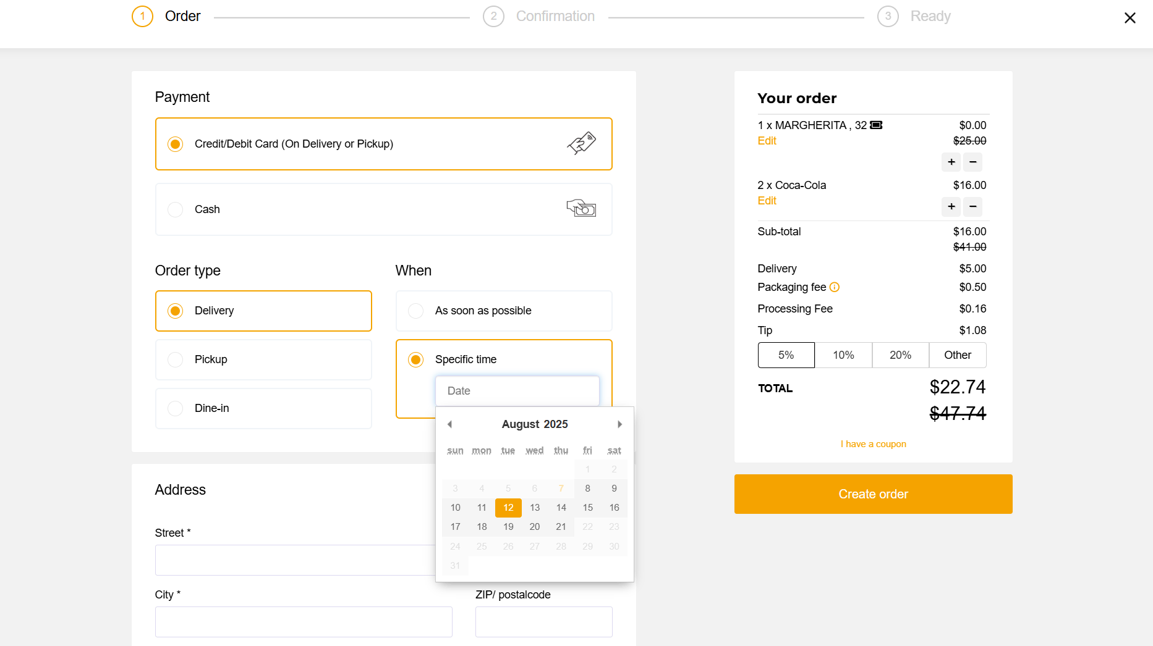Pick August 13 in calendar

(x=535, y=508)
